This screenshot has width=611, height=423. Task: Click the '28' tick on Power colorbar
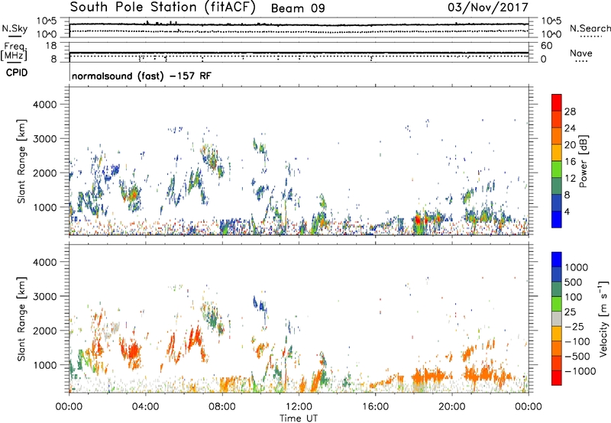[x=570, y=111]
